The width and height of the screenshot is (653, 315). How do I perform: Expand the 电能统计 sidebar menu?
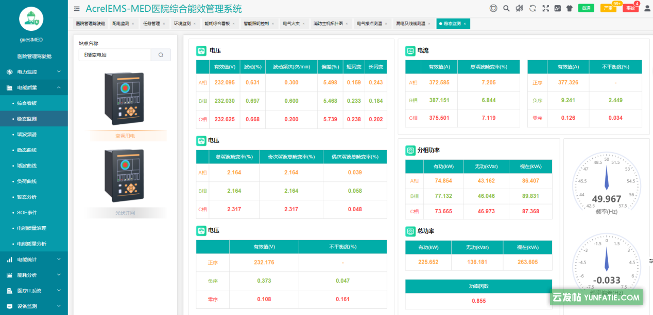coord(34,260)
